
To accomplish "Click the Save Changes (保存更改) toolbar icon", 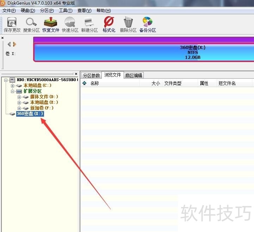I will coord(12,24).
